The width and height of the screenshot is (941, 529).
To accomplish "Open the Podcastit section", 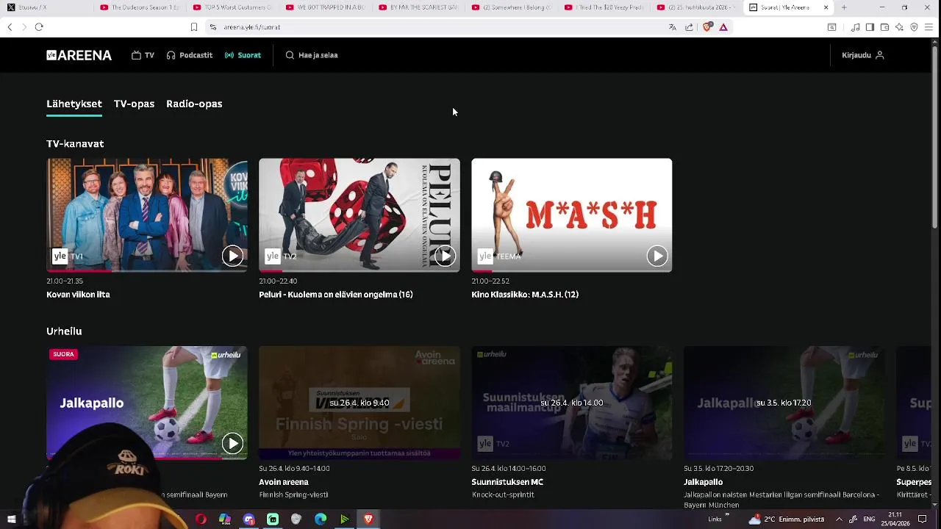I will (190, 55).
